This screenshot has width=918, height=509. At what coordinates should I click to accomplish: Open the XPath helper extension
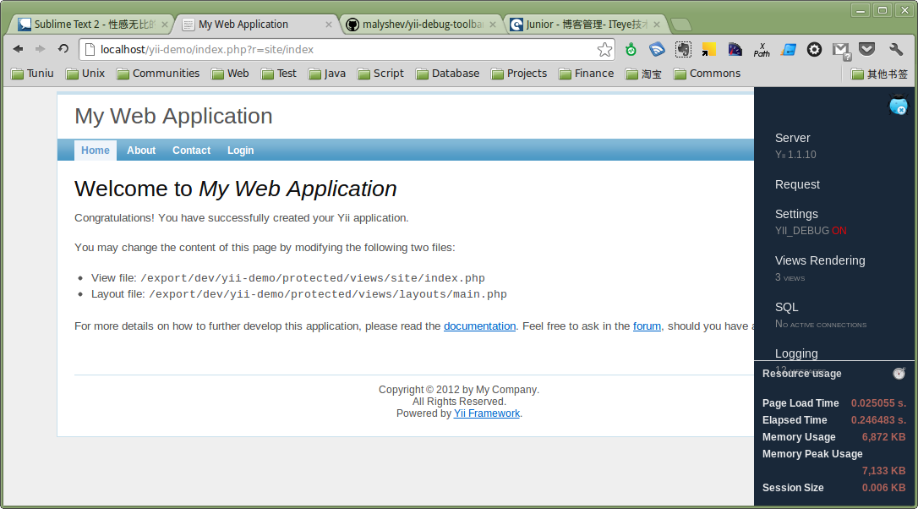[762, 50]
